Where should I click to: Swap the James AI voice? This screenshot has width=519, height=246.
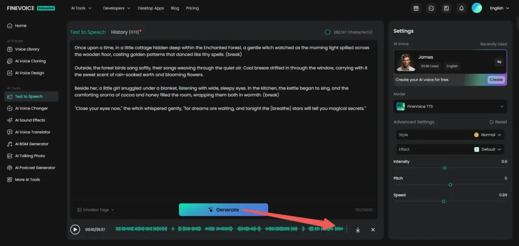pyautogui.click(x=499, y=62)
